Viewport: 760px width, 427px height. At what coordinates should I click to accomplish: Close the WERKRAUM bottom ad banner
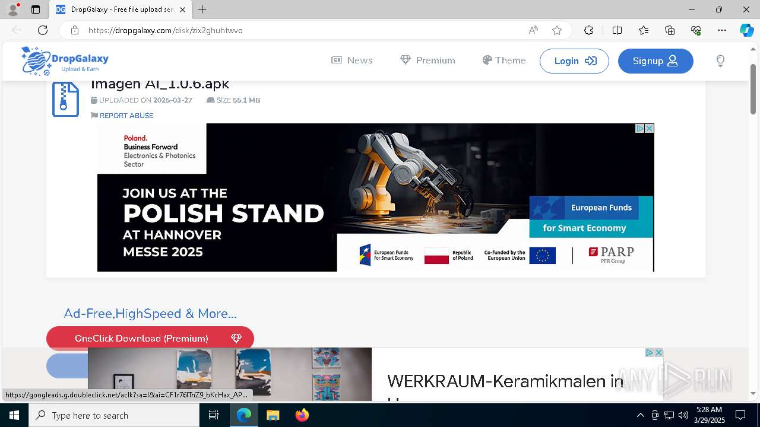[x=658, y=352]
